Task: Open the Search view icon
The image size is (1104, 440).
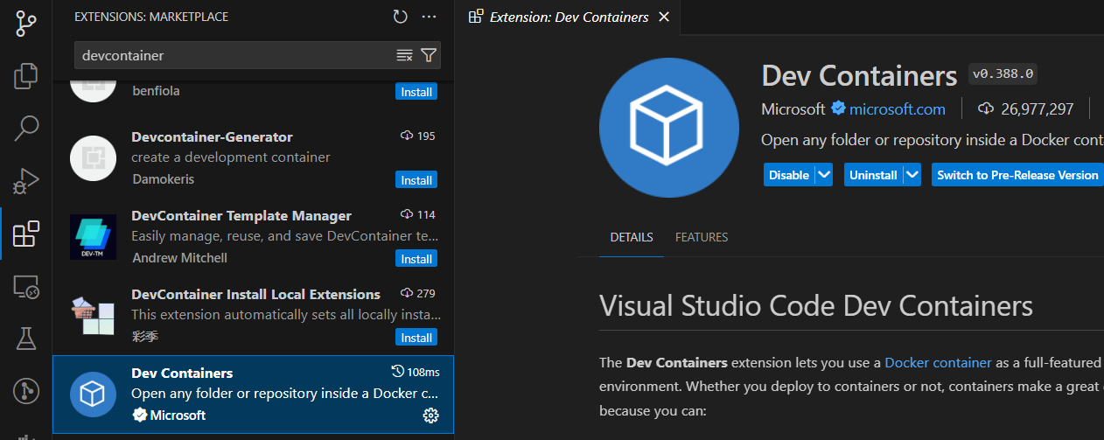Action: pos(26,128)
